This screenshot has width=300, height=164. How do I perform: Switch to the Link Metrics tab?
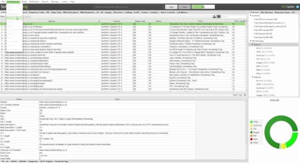coord(182,12)
